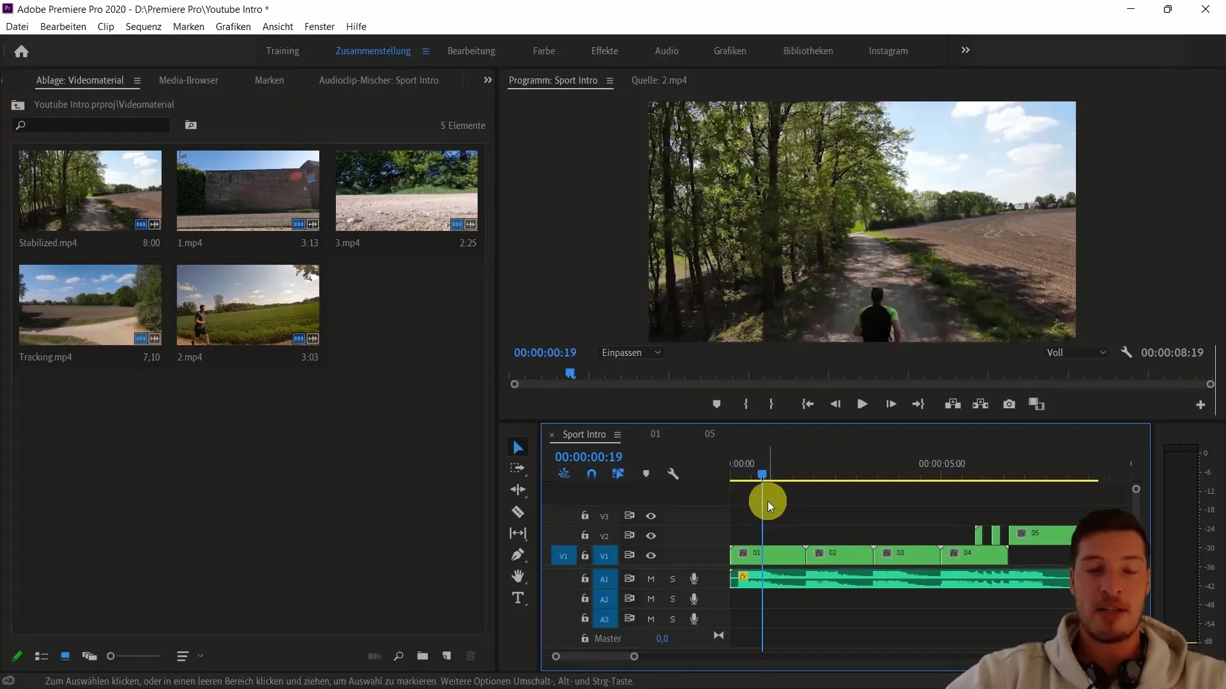
Task: Open Ablage Videomaterial panel menu
Action: tap(137, 80)
